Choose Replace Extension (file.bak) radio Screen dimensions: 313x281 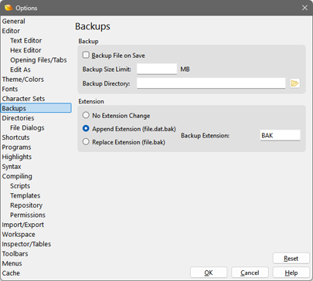point(86,142)
